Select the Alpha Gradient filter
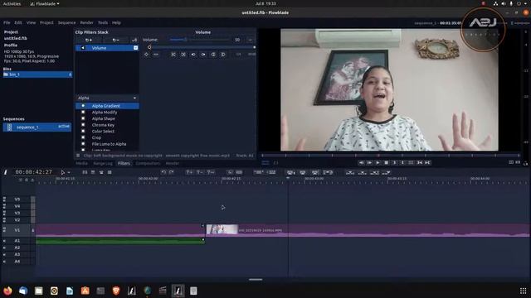531x298 pixels. (107, 106)
